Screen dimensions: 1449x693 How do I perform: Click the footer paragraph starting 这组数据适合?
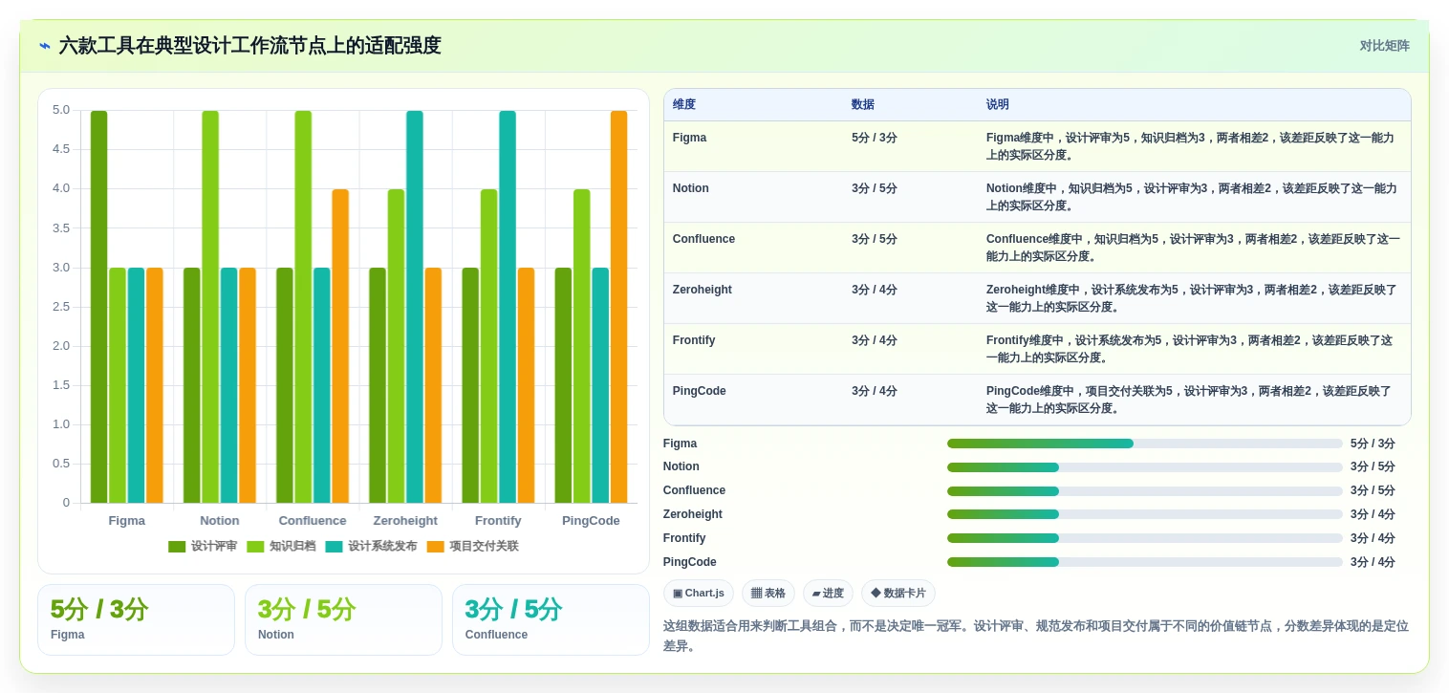tap(1036, 636)
